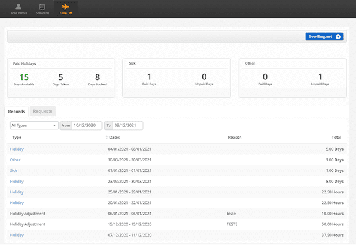The height and width of the screenshot is (245, 356).
Task: Open Holiday record dated 07/12/2020
Action: pyautogui.click(x=17, y=235)
